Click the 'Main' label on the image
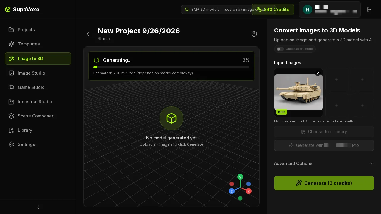 click(x=282, y=112)
